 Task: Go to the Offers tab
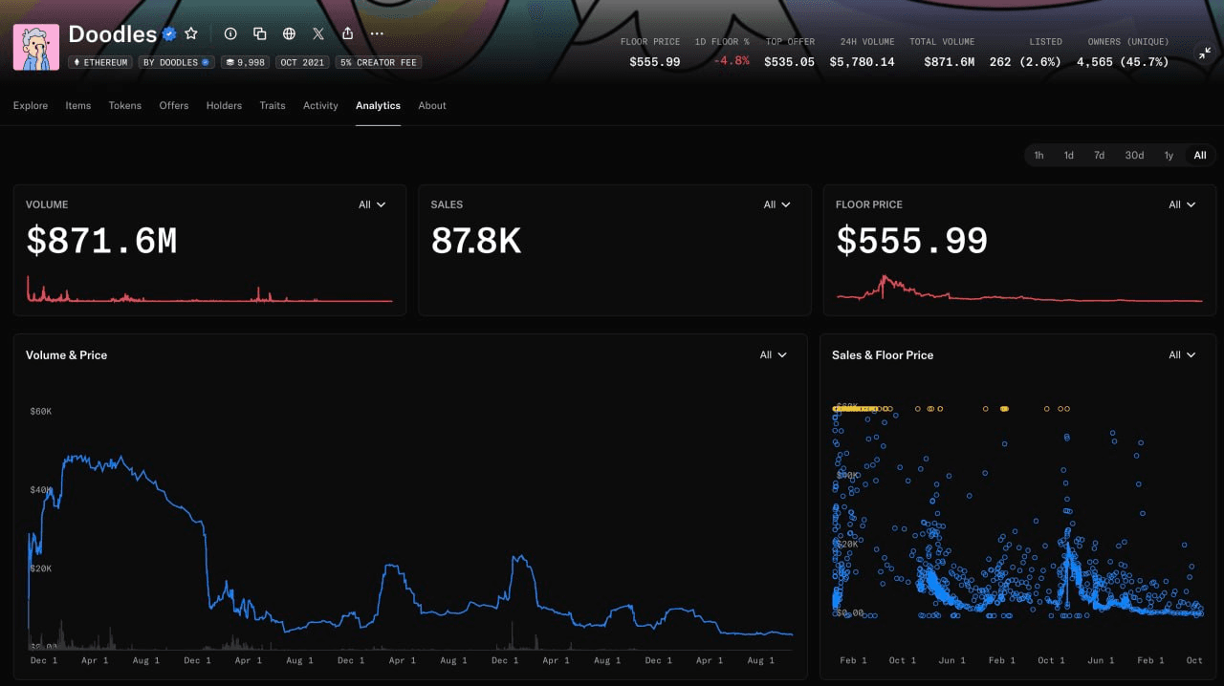[174, 105]
